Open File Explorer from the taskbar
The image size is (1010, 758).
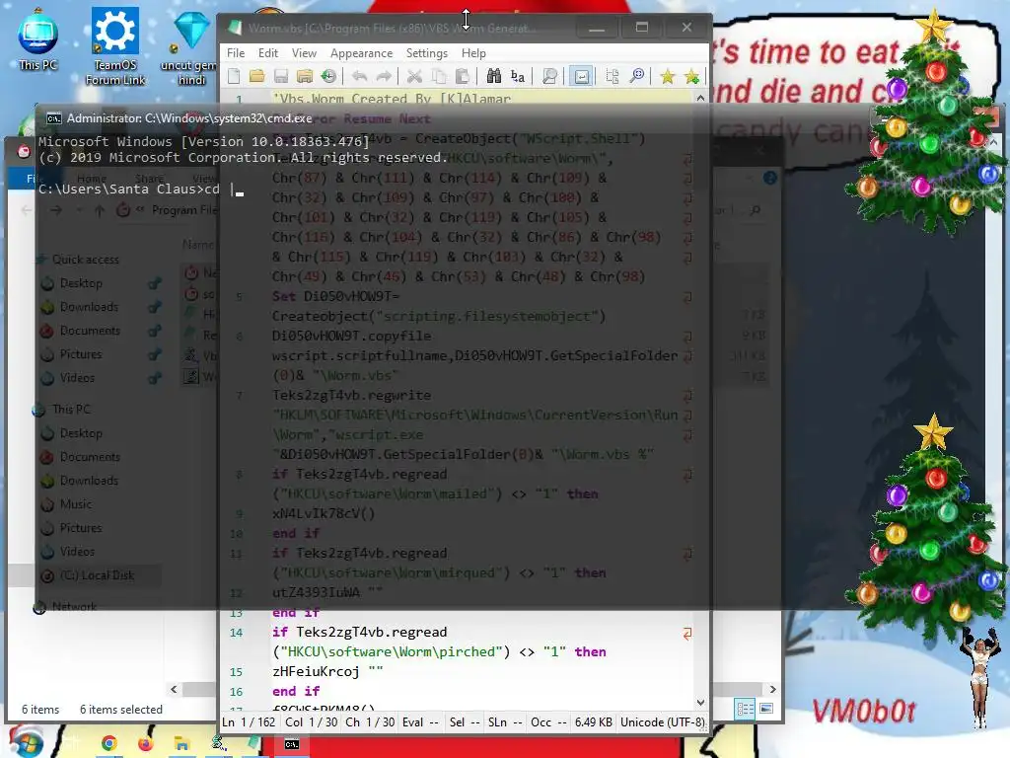(182, 744)
